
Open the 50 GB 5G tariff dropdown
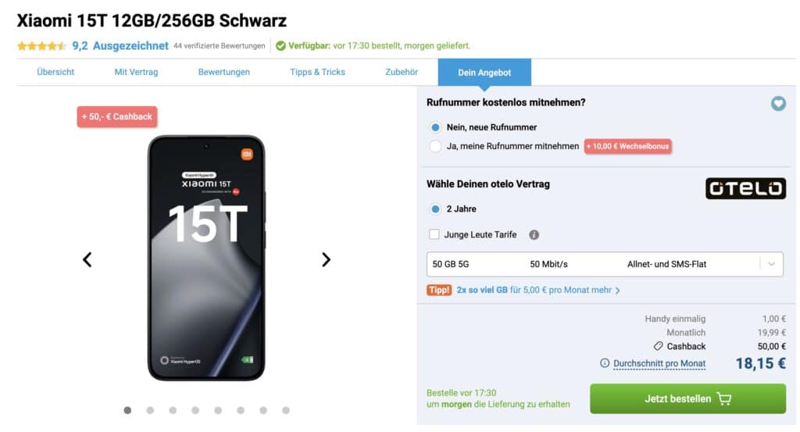tap(605, 264)
